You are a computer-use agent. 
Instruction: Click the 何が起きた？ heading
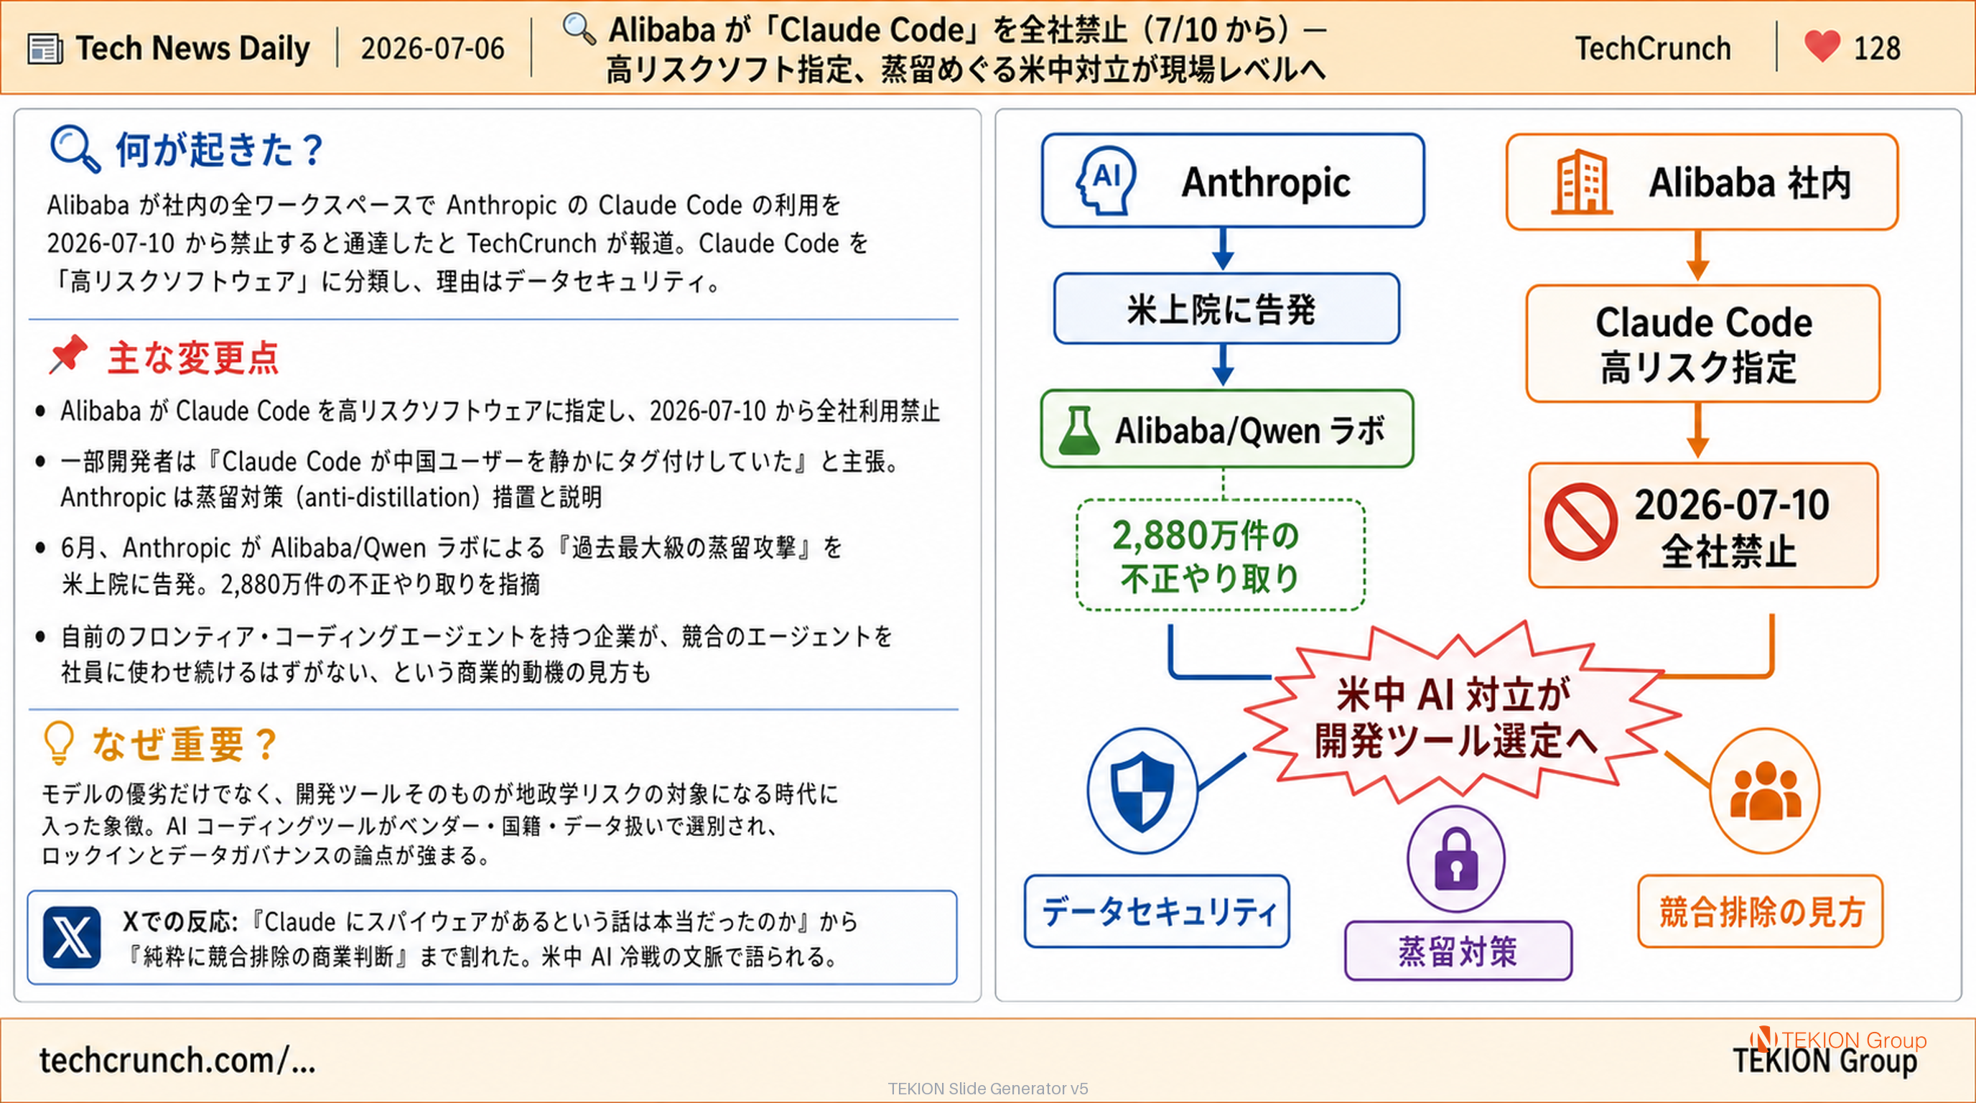click(x=220, y=149)
